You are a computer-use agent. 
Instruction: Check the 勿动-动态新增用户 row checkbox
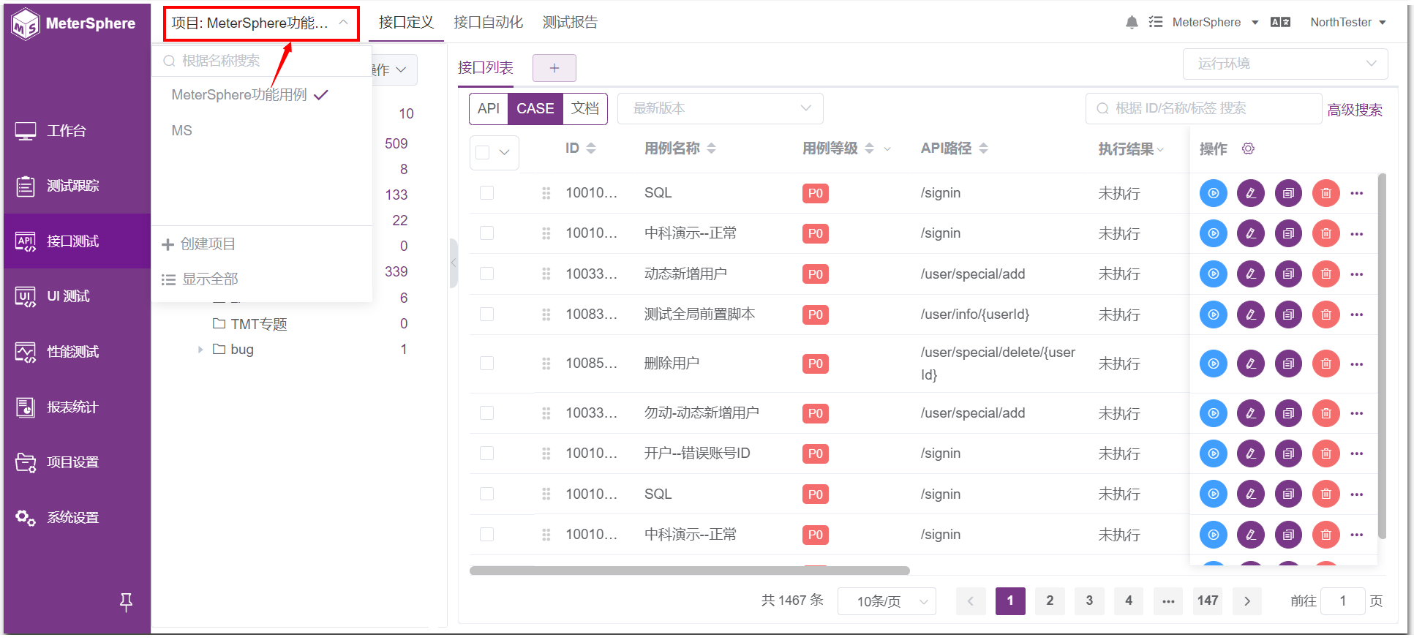(x=486, y=413)
